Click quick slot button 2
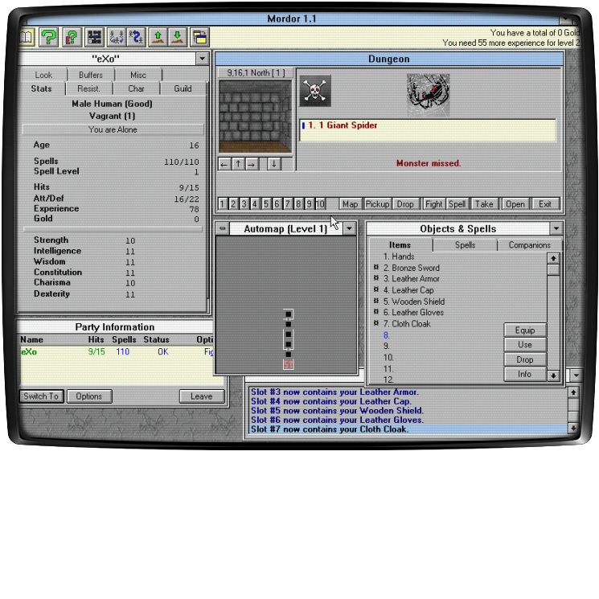 pos(233,204)
